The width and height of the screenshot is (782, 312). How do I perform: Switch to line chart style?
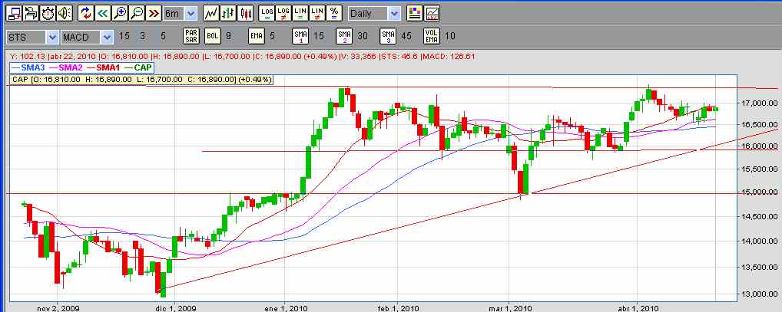(x=211, y=13)
